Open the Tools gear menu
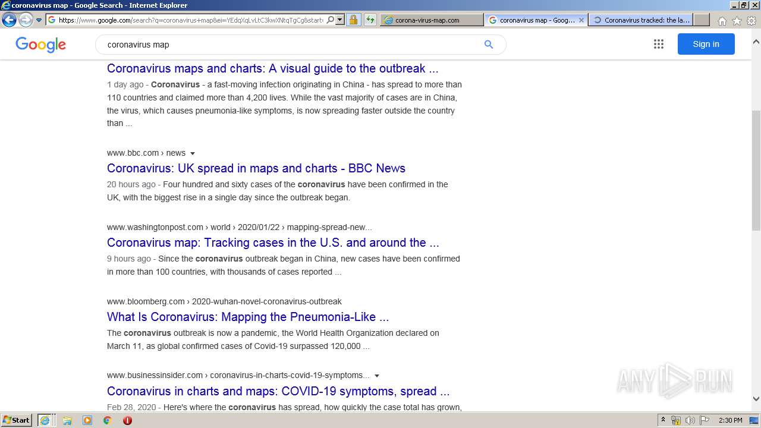 coord(751,21)
